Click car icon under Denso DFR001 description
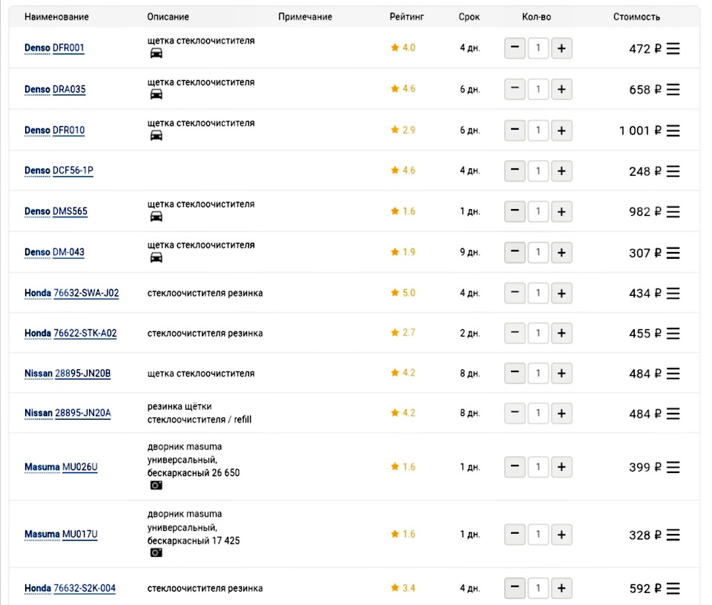Screen dimensions: 712x605 coord(156,53)
